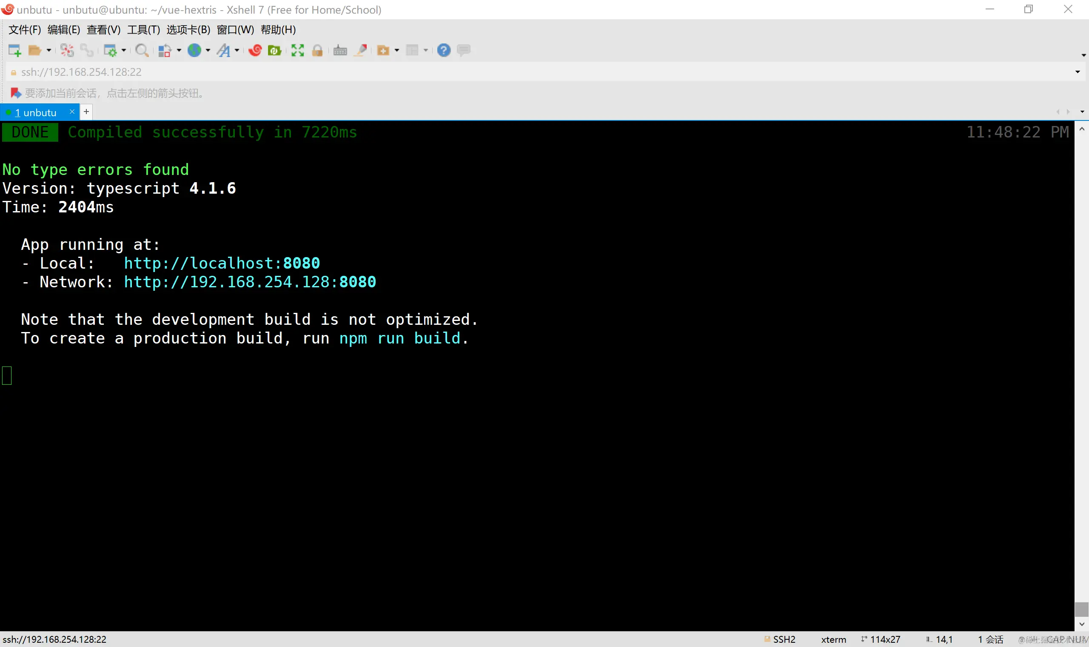Click the lock screen padlock icon
The width and height of the screenshot is (1089, 647).
pyautogui.click(x=317, y=51)
